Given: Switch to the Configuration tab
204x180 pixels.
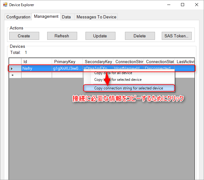Looking at the screenshot, I should pos(18,17).
